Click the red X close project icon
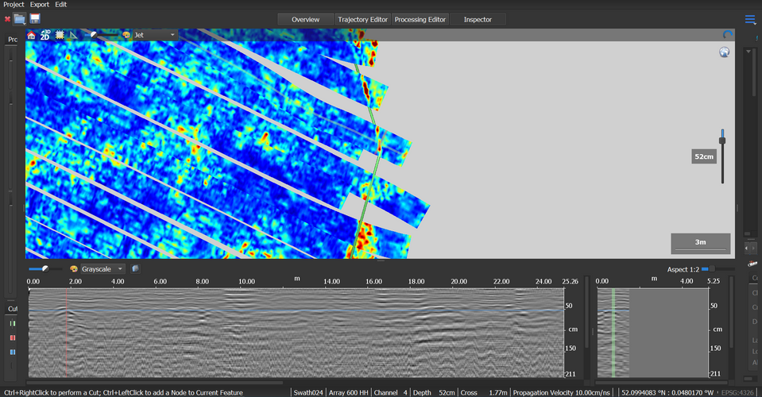This screenshot has height=397, width=762. point(7,18)
